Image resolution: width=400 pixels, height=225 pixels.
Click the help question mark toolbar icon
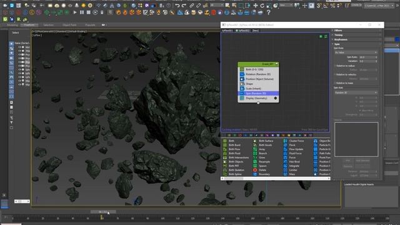268,12
